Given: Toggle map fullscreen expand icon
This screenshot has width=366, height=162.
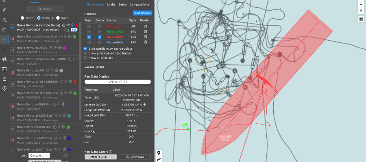Looking at the screenshot, I should click(361, 19).
